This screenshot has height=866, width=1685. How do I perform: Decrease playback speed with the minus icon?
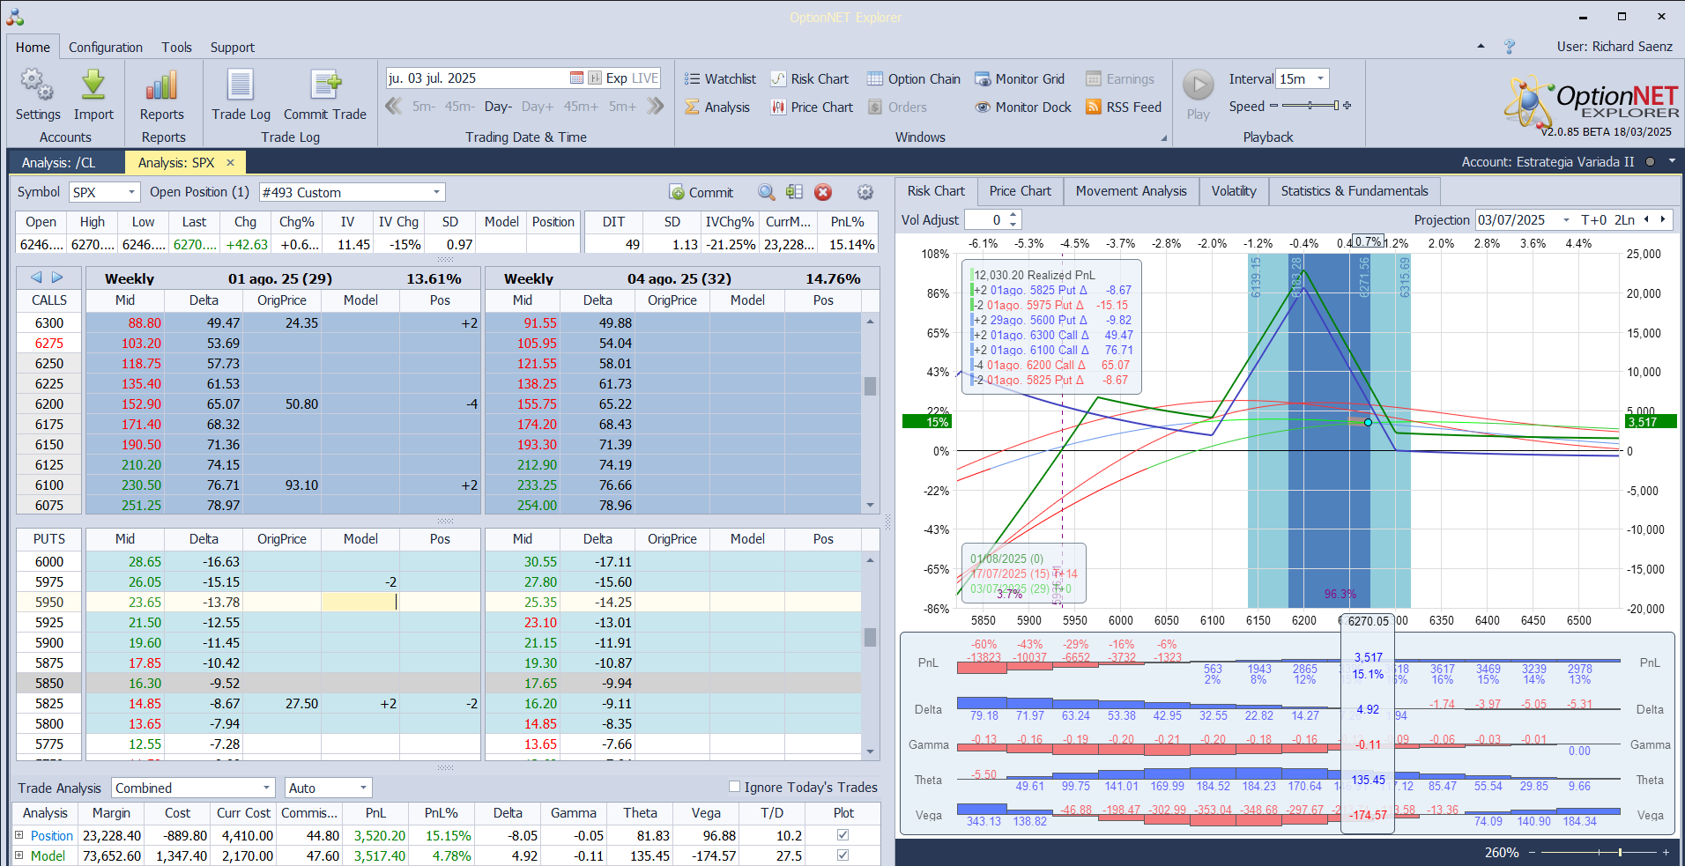tap(1273, 106)
